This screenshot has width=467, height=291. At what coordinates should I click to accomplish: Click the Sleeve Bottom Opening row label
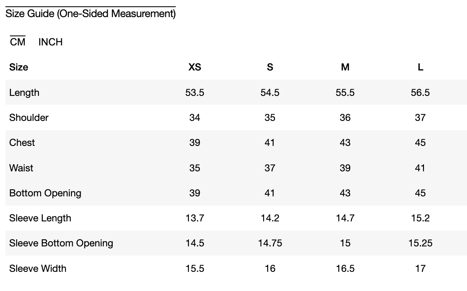coord(61,243)
